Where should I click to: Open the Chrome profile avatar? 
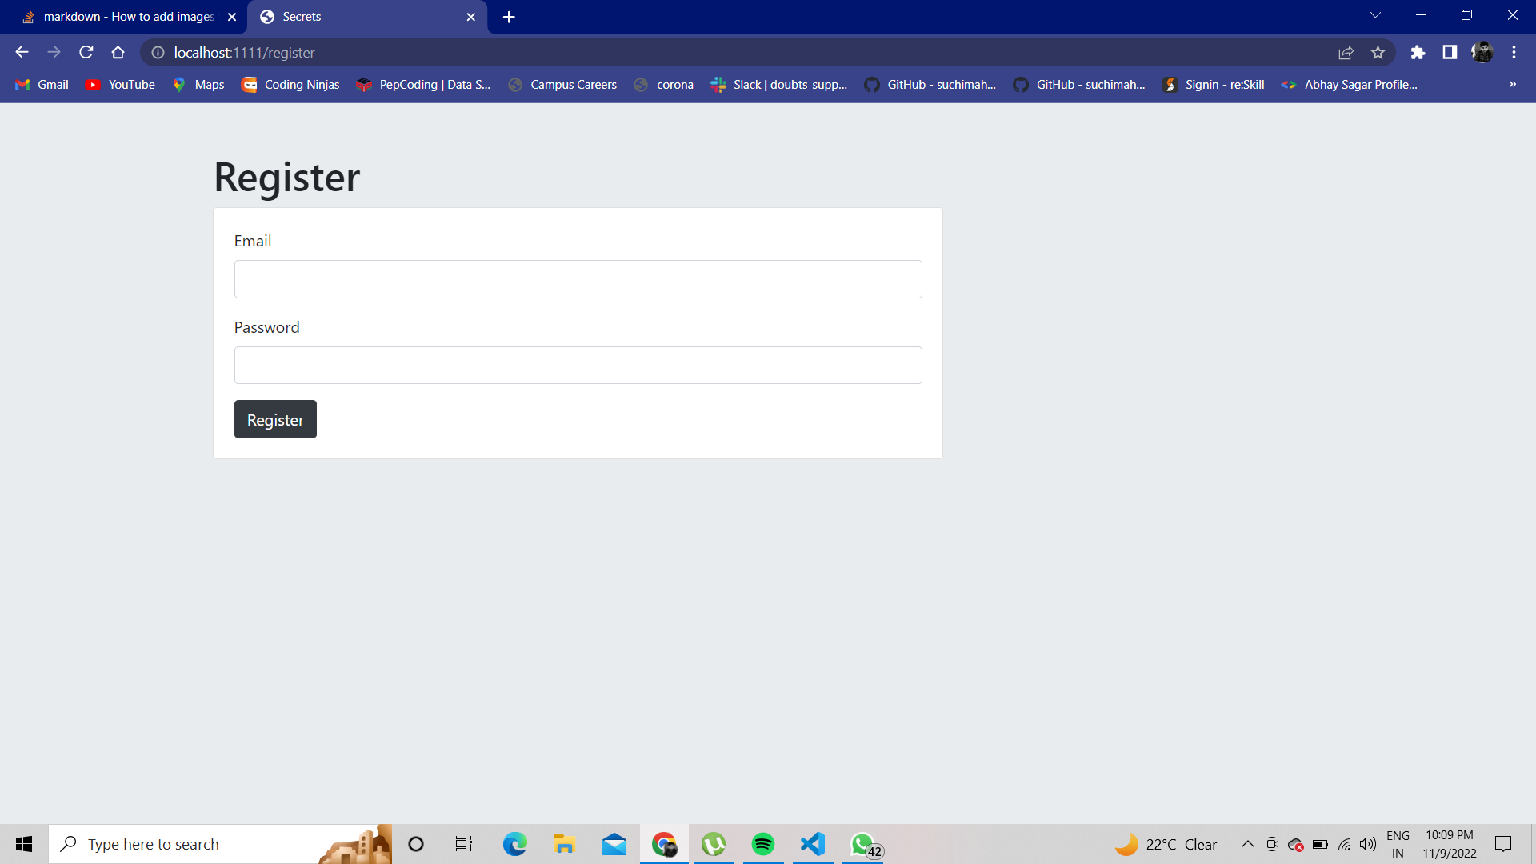tap(1482, 53)
